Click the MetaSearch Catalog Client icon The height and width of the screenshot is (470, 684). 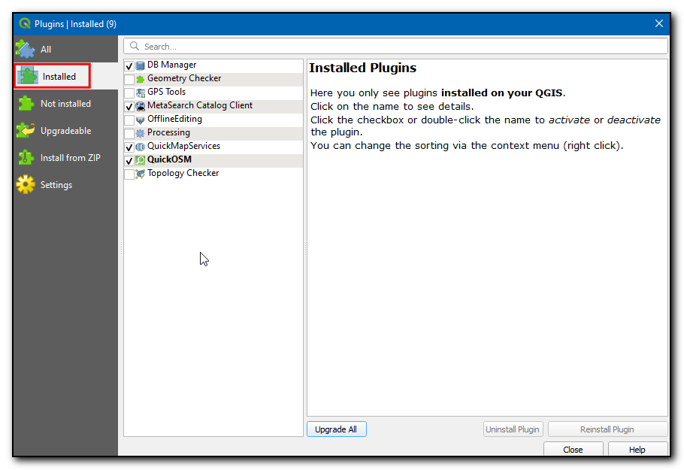(141, 106)
